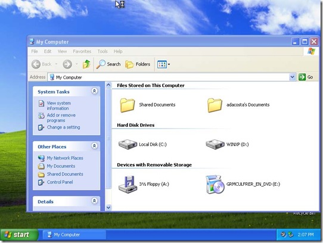Open the Help menu
Viewport: 323px width, 243px height.
click(118, 51)
